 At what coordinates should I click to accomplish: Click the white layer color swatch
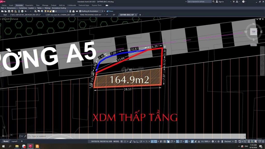click(53, 11)
